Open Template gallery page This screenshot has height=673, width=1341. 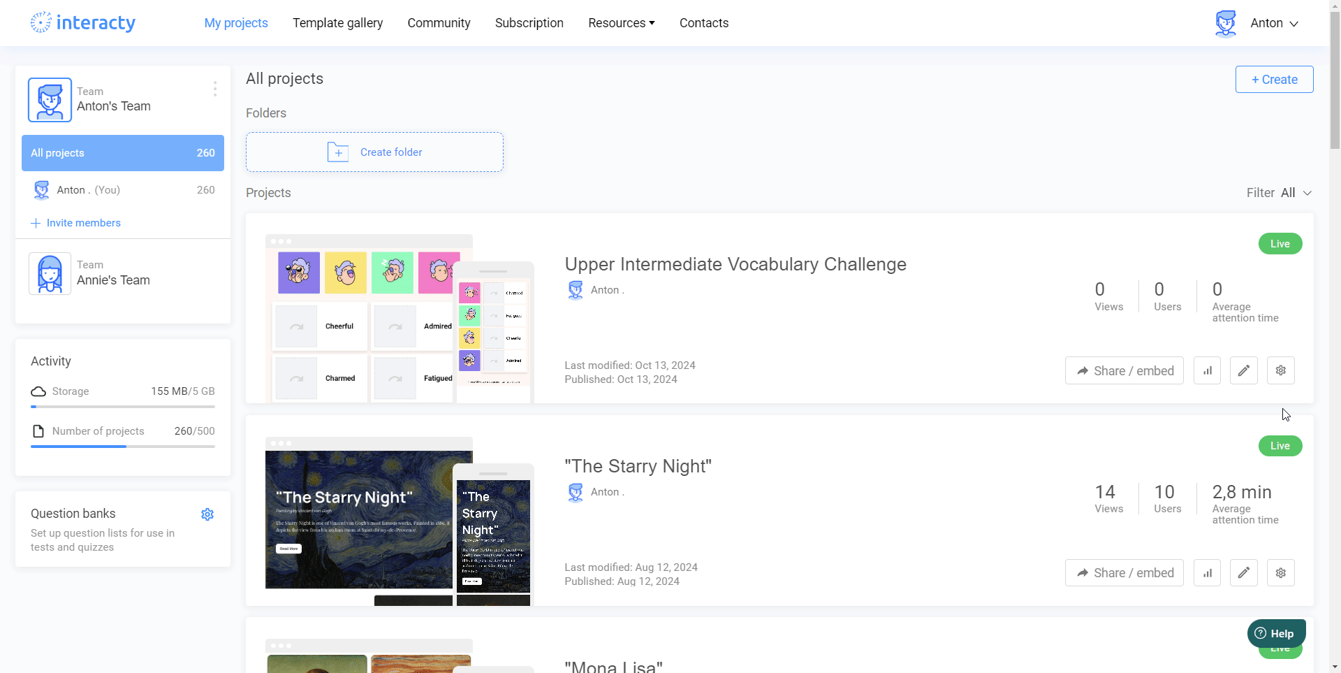[338, 23]
